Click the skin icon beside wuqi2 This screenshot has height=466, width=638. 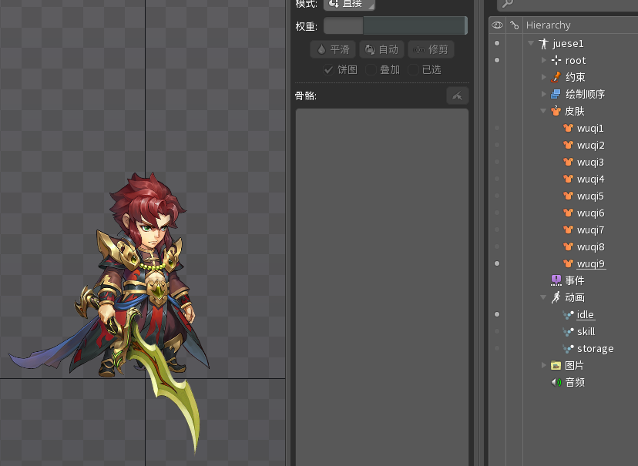569,145
